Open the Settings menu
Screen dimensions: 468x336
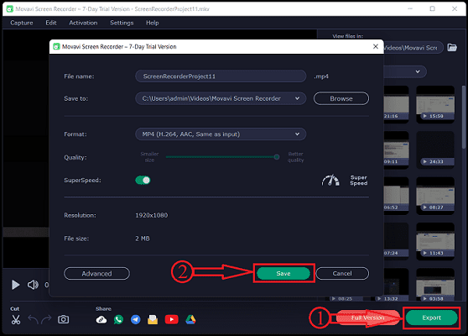click(122, 23)
